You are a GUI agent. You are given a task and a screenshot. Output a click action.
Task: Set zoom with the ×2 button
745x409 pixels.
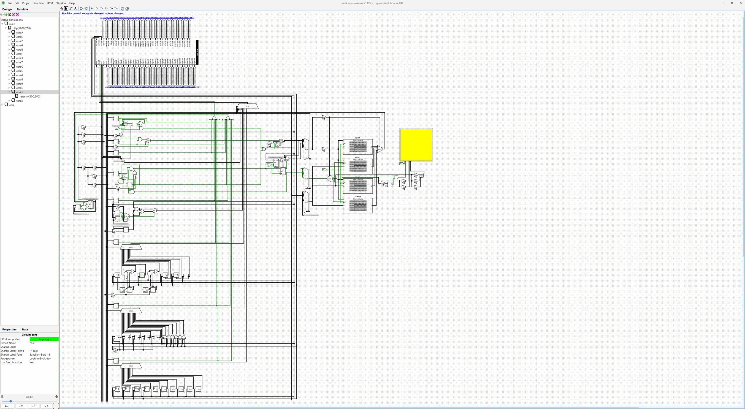click(x=46, y=406)
